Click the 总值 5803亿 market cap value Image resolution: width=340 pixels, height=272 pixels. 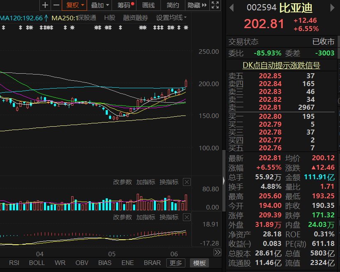point(323,253)
